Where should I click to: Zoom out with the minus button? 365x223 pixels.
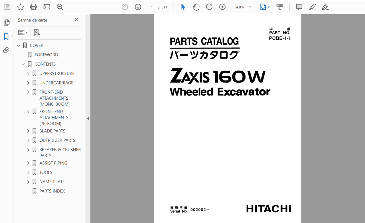(209, 7)
